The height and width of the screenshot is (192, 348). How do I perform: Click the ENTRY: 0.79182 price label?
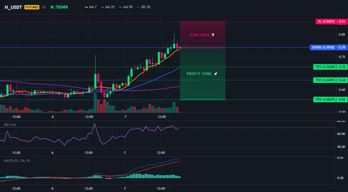pos(323,47)
